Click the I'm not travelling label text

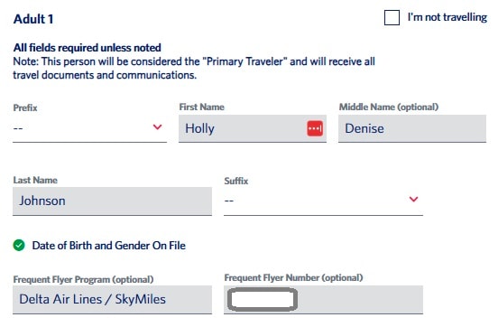(x=447, y=17)
